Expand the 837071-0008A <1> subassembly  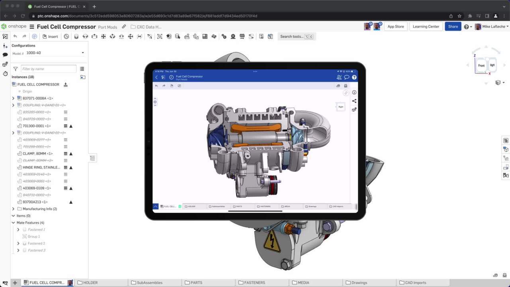pos(13,98)
